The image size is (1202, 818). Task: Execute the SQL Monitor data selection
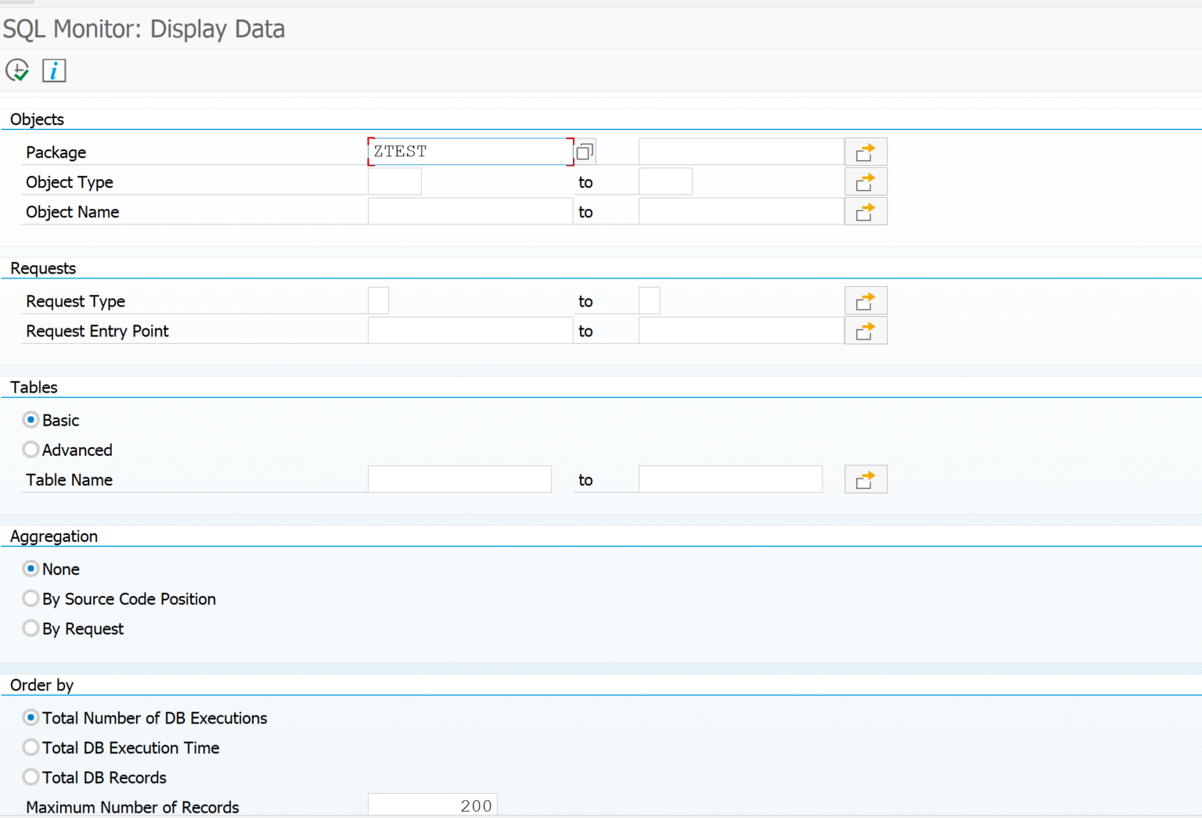tap(16, 70)
